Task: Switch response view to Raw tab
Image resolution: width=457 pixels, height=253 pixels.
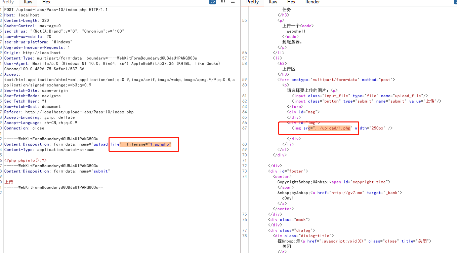Action: click(273, 2)
